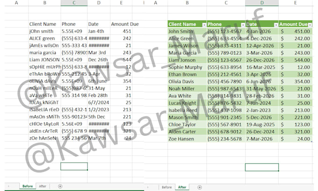Screen dimensions: 318x191
Task: Click the date cell '16-Mar-2025'
Action: point(262,67)
